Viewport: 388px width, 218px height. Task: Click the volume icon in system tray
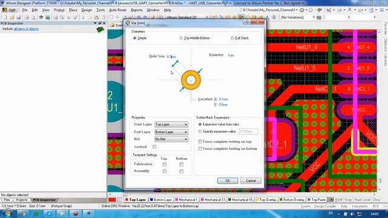click(352, 214)
